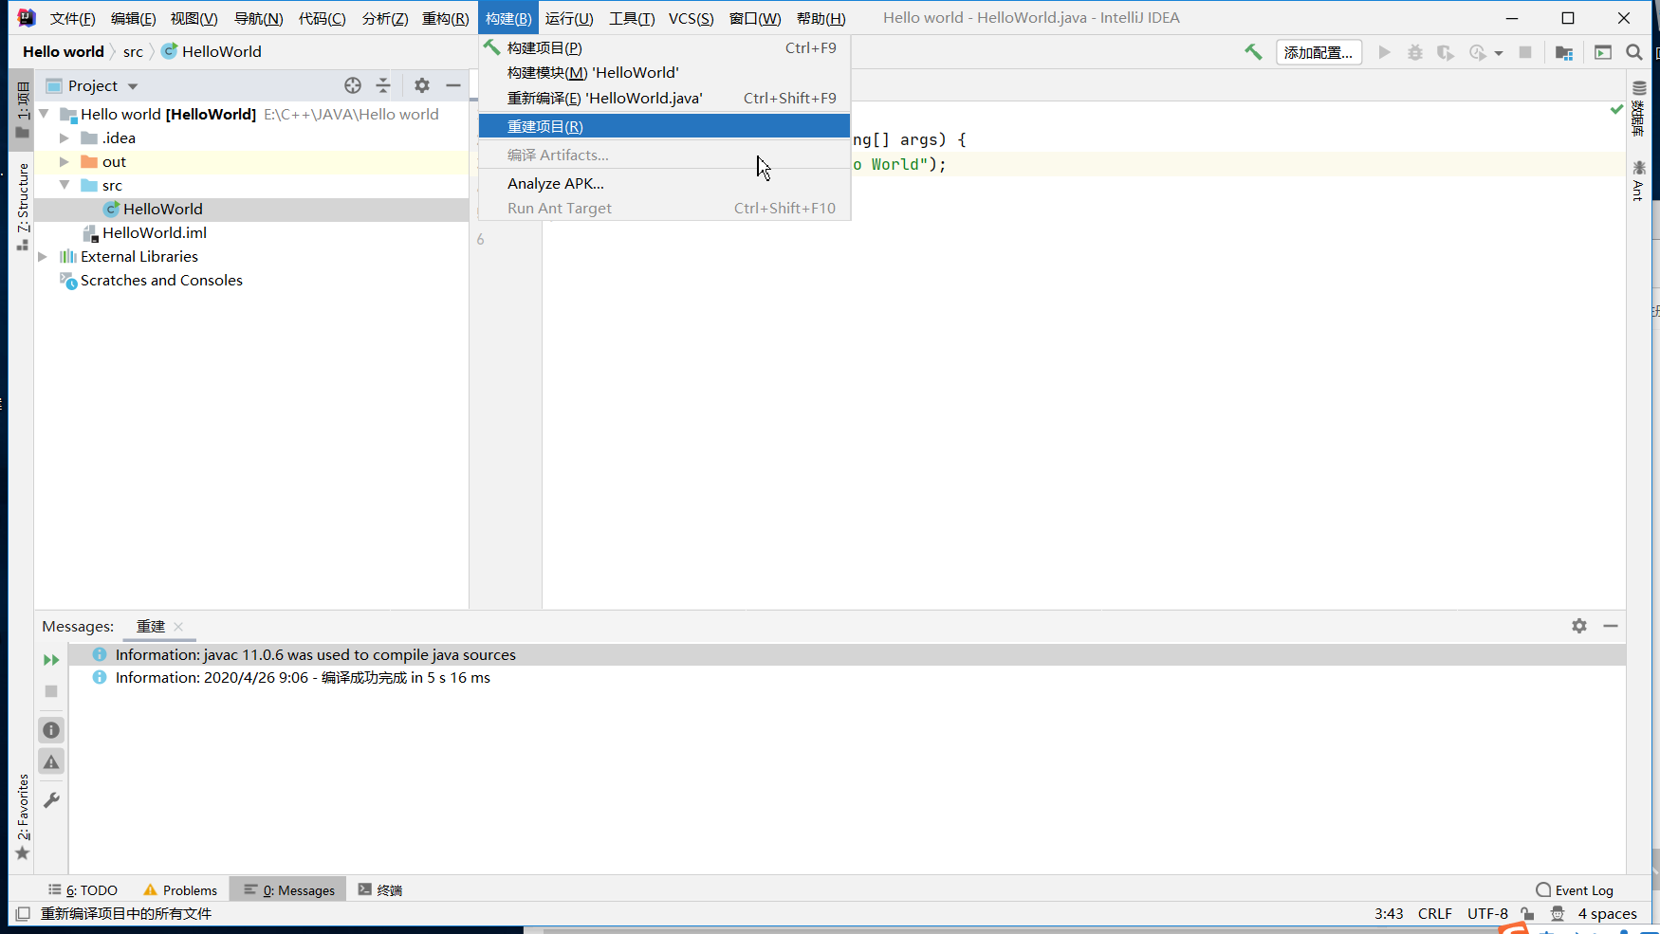
Task: Toggle information messages filter in Messages
Action: [x=51, y=730]
